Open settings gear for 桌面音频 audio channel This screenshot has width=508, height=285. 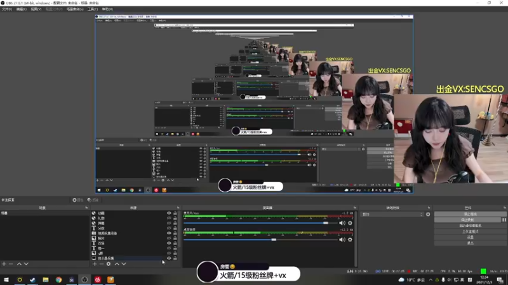click(x=350, y=240)
